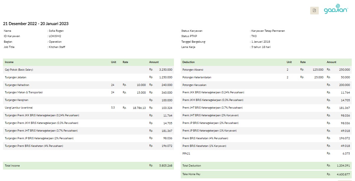Select the Take Home Pay row
Screen dimensions: 355x181
coord(266,174)
